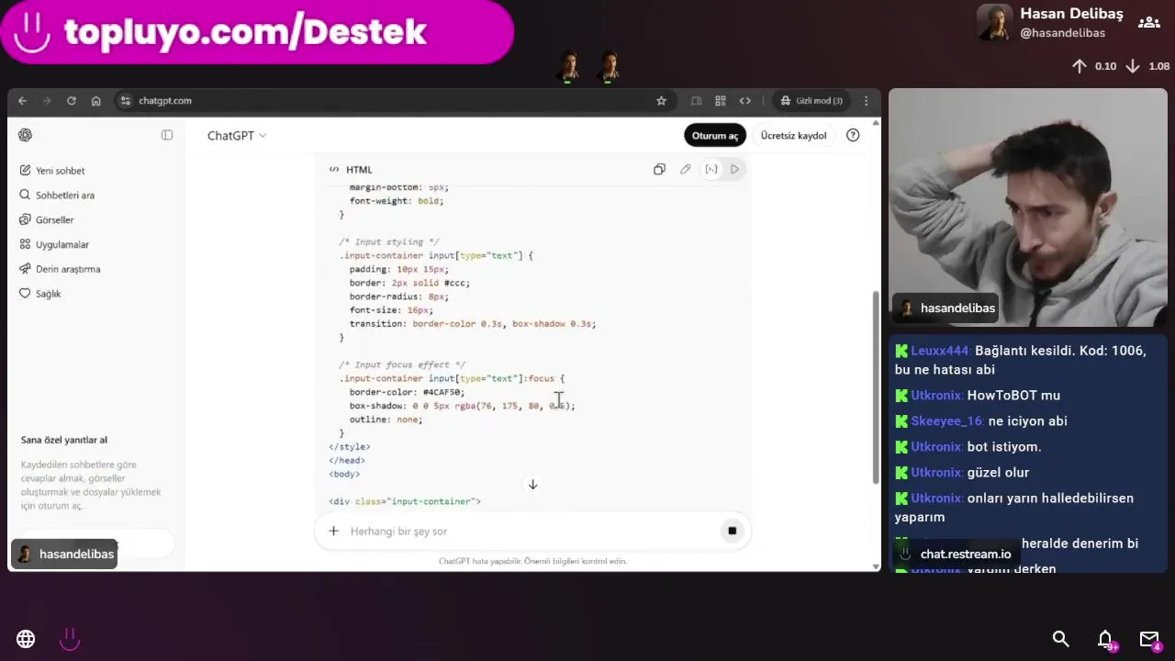
Task: Open the QR code extension icon
Action: (x=721, y=101)
